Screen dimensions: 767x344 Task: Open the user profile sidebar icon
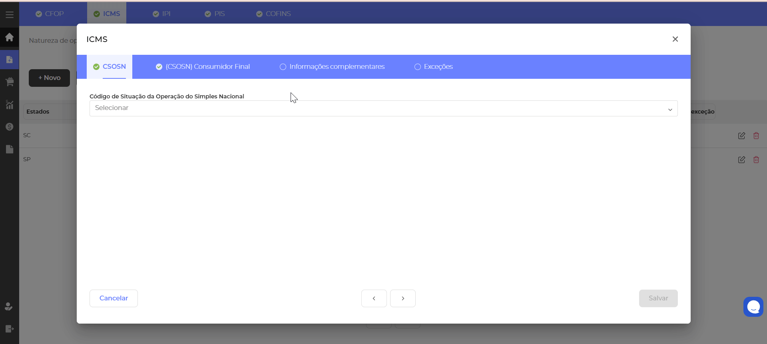(x=9, y=306)
